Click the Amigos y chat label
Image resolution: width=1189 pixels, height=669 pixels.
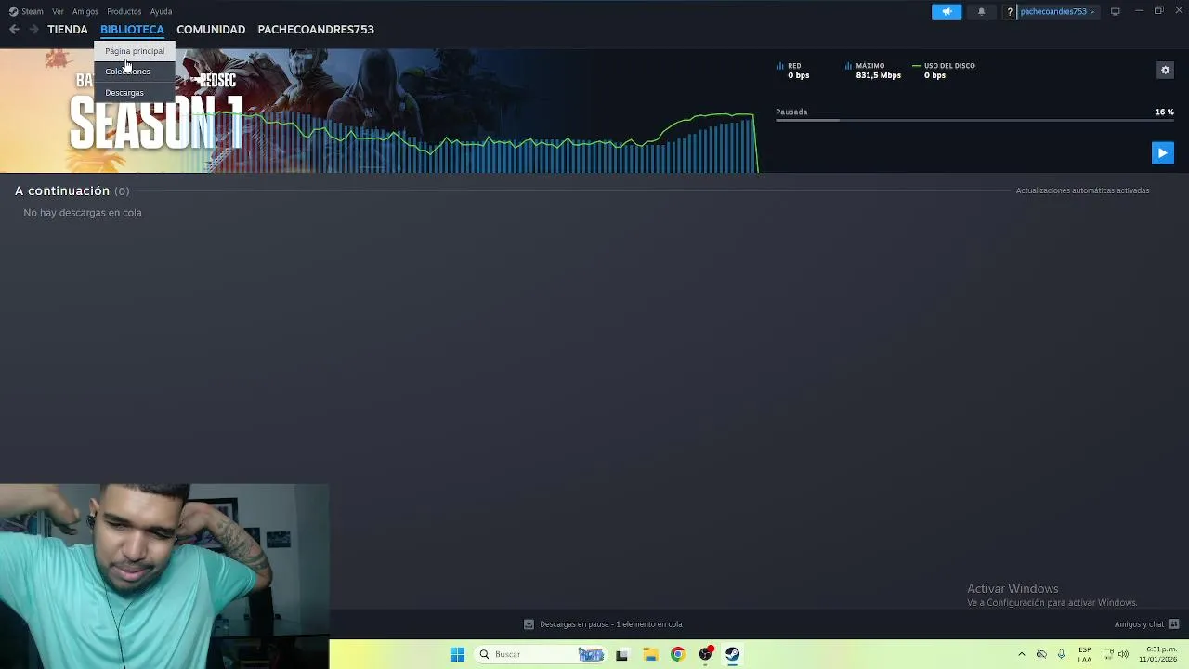[1140, 624]
